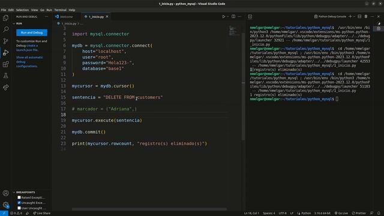The width and height of the screenshot is (384, 216).
Task: Click the editor vertical scrollbar
Action: click(x=243, y=86)
